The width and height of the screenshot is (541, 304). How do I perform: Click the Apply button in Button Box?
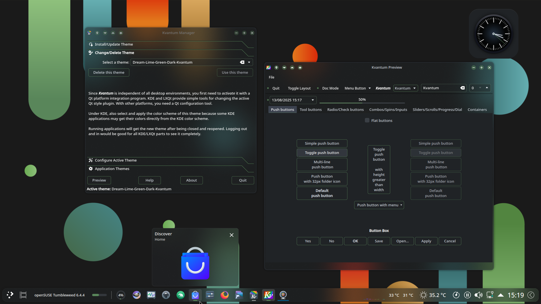point(426,241)
